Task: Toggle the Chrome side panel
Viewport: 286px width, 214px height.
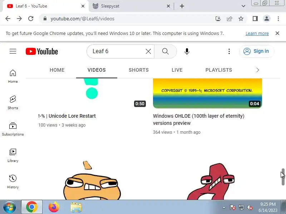Action: tap(255, 19)
